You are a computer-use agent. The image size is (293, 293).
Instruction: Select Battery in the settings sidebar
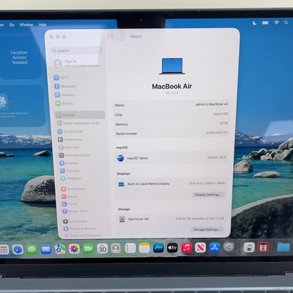(64, 104)
